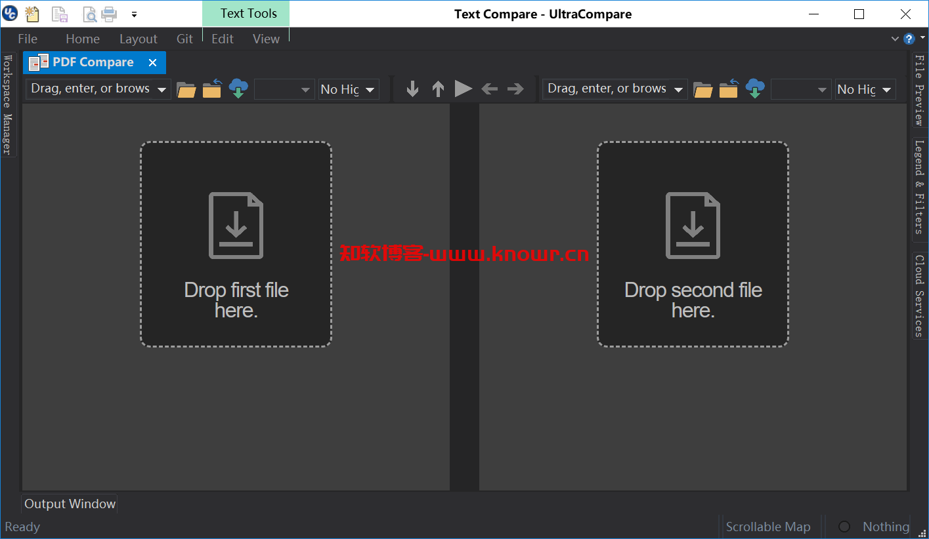Screen dimensions: 929x539
Task: Switch to the Home ribbon tab
Action: 83,39
